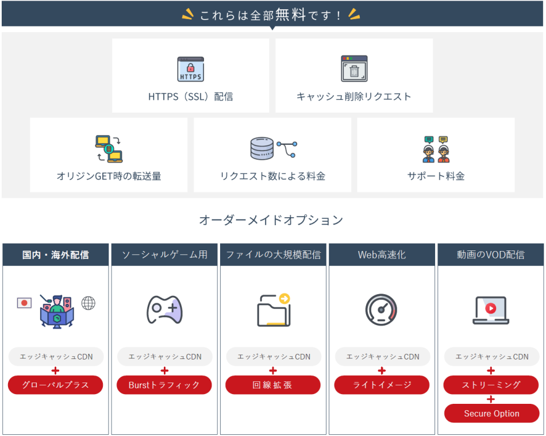Click plus sign above 回線拡張

pyautogui.click(x=273, y=371)
